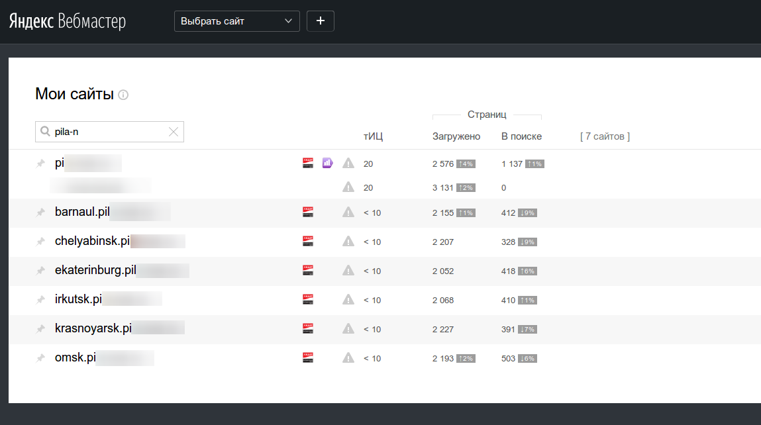Pin the chelyabinsk site row
The image size is (761, 425).
(x=40, y=242)
